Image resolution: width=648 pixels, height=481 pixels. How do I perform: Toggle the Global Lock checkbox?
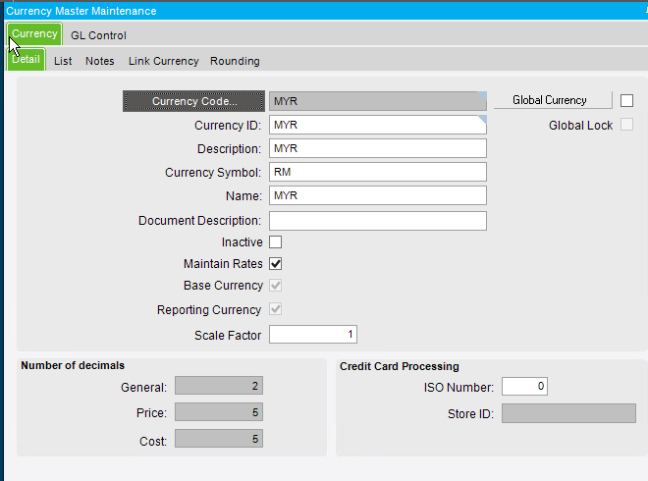(626, 125)
